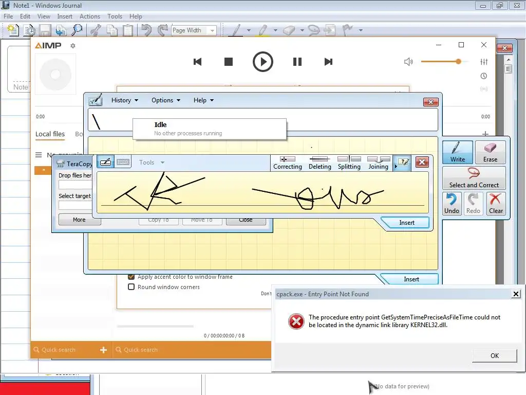This screenshot has height=395, width=526.
Task: Click the Insert/Remove Space tool in Journal
Action: (330, 30)
